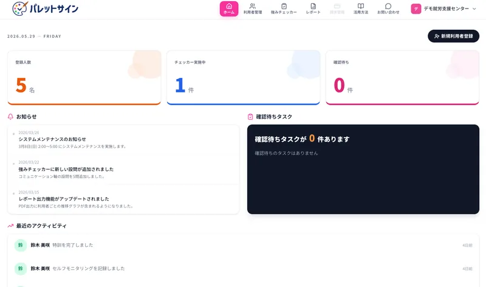The image size is (486, 287).
Task: Open the 強みチェッカー page
Action: point(284,9)
